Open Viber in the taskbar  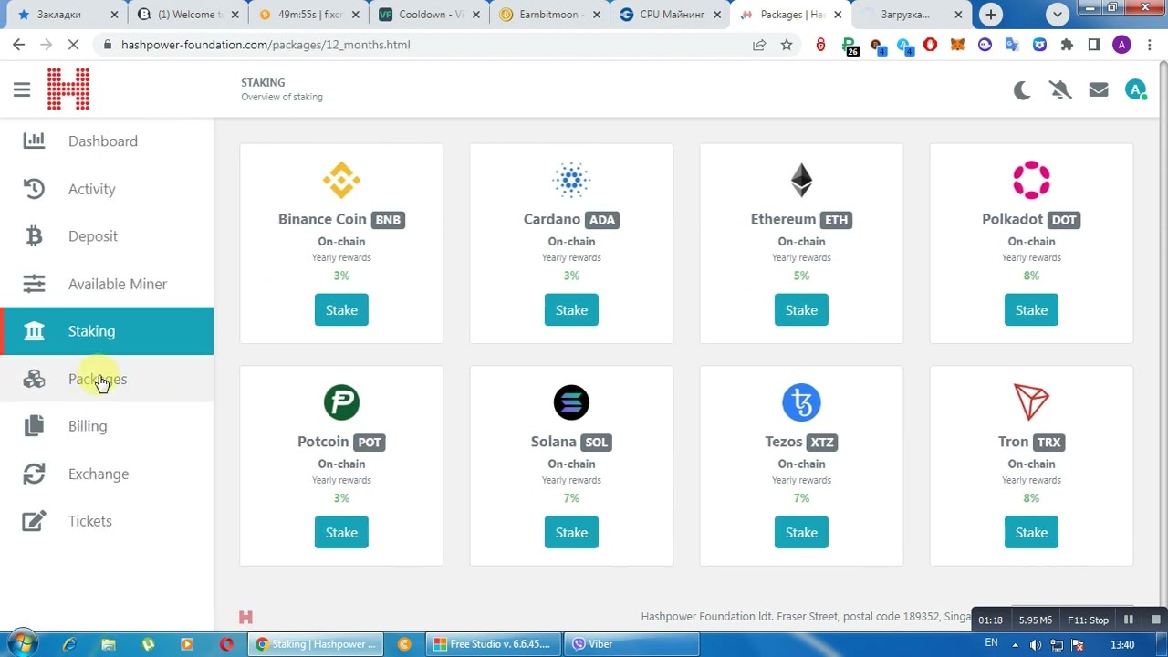630,644
